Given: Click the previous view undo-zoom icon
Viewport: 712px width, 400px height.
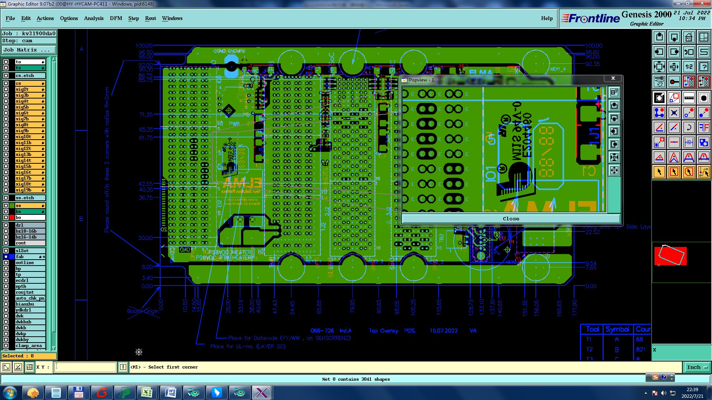Looking at the screenshot, I should pos(689,52).
